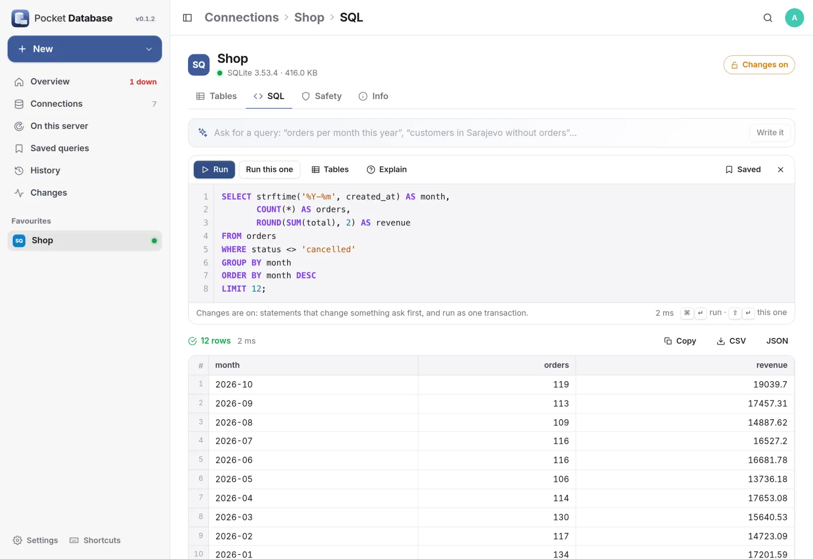Open Shortcuts in the sidebar footer

95,540
